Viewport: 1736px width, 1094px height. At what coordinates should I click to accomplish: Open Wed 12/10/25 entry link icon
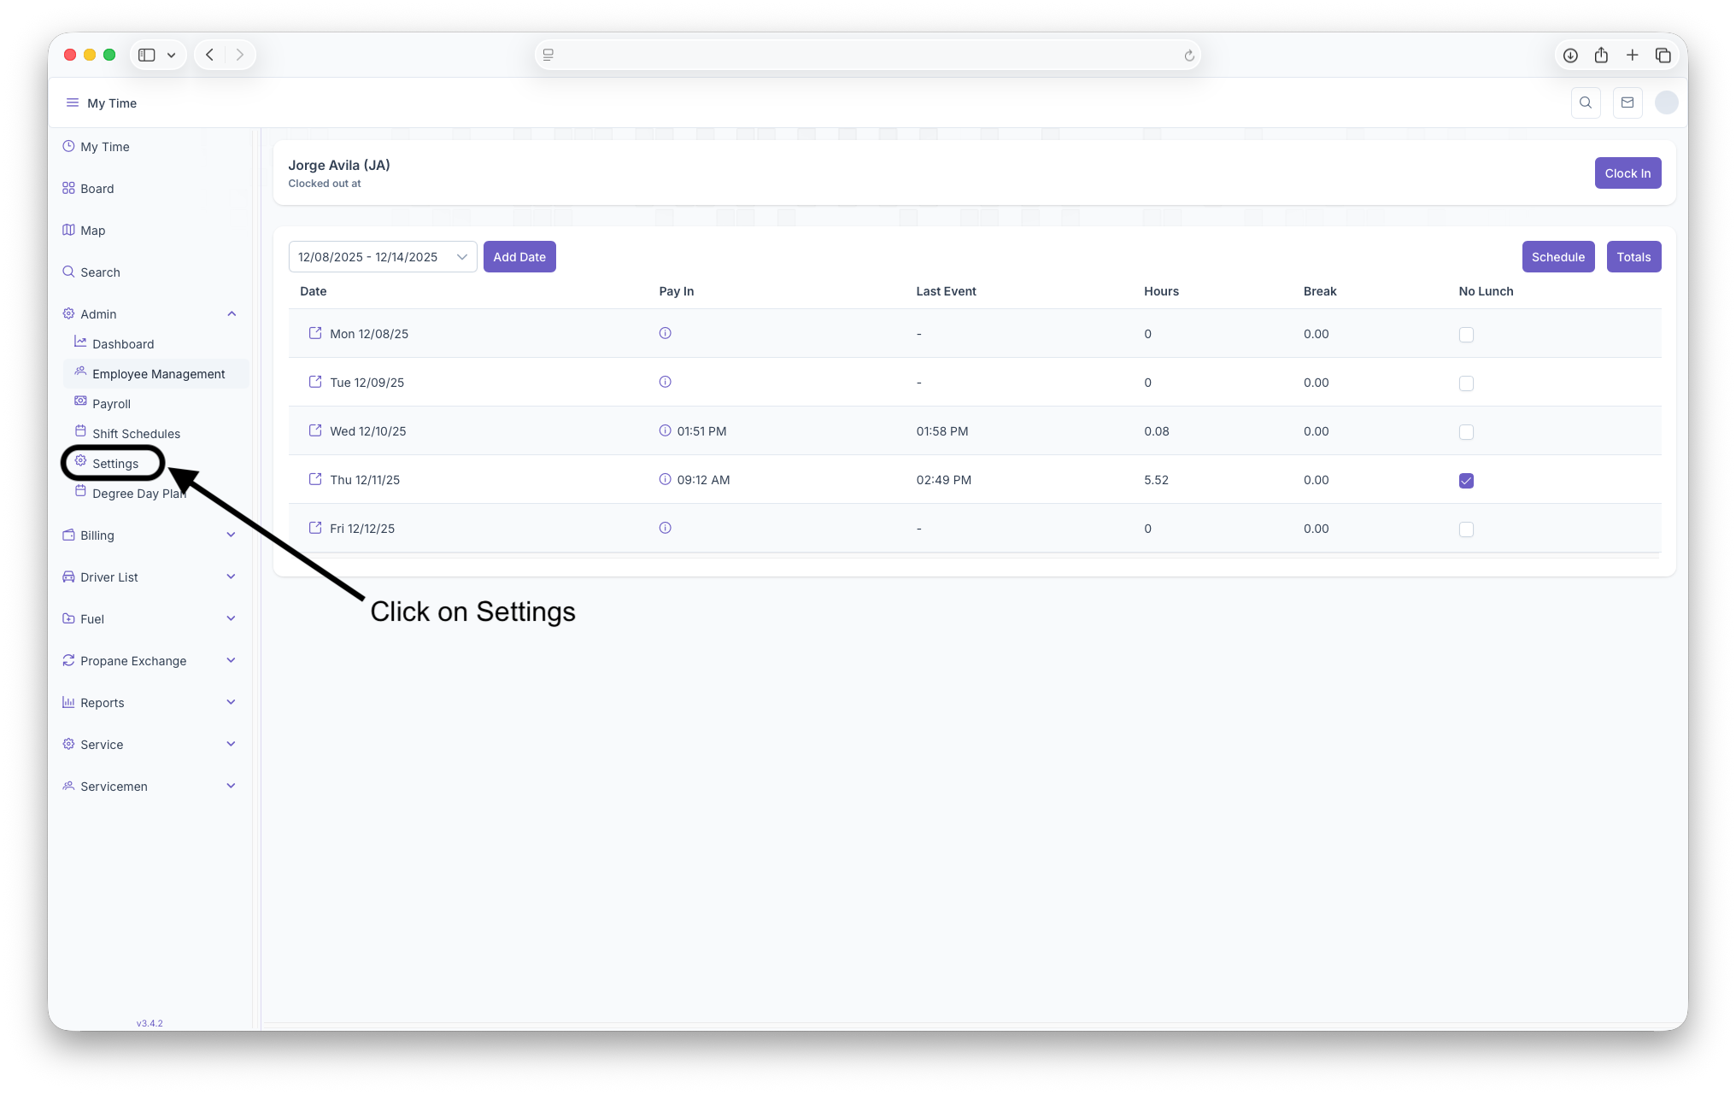[315, 430]
